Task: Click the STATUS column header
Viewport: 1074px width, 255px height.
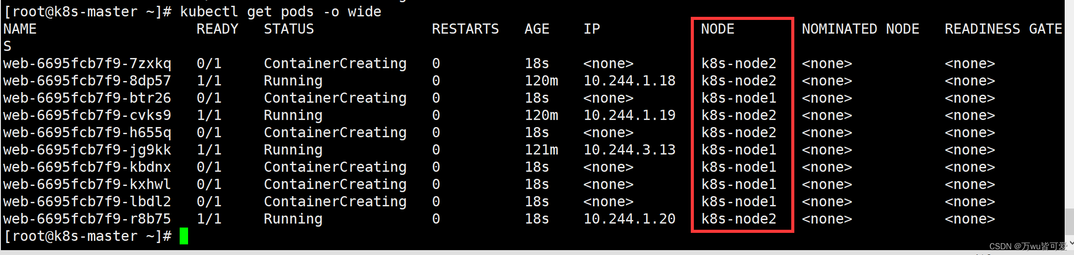Action: tap(289, 29)
